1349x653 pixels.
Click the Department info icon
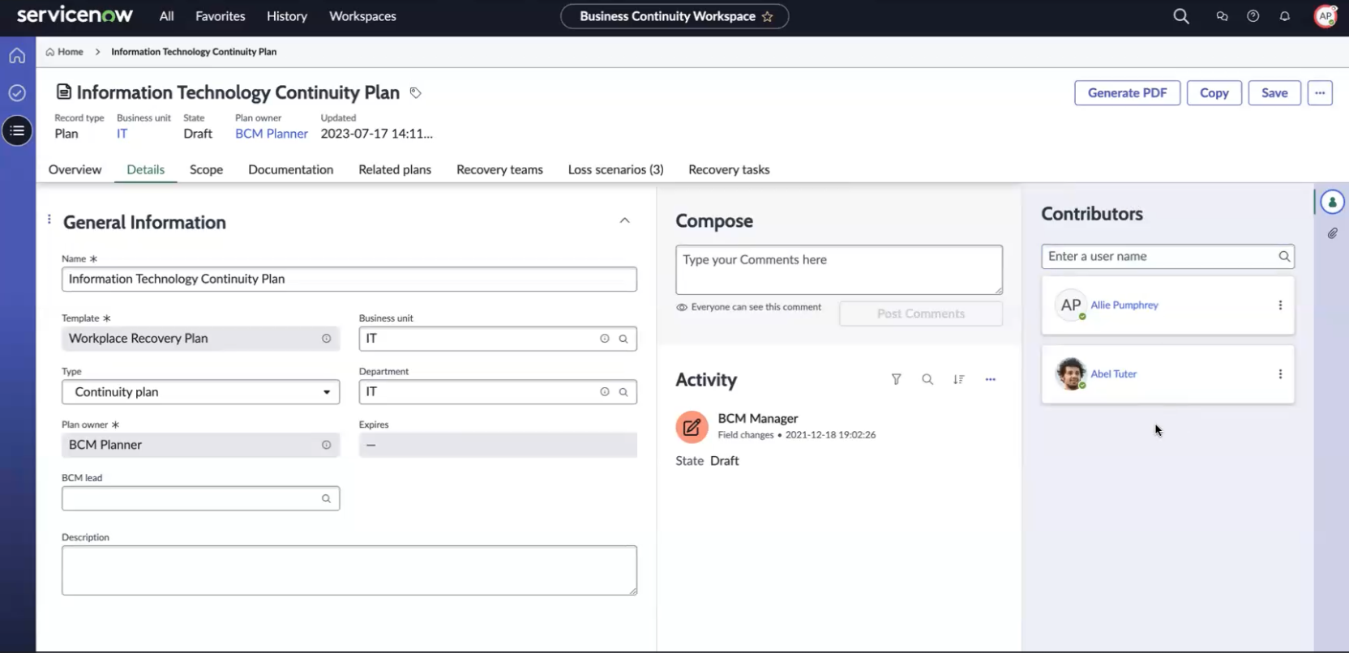(x=604, y=392)
